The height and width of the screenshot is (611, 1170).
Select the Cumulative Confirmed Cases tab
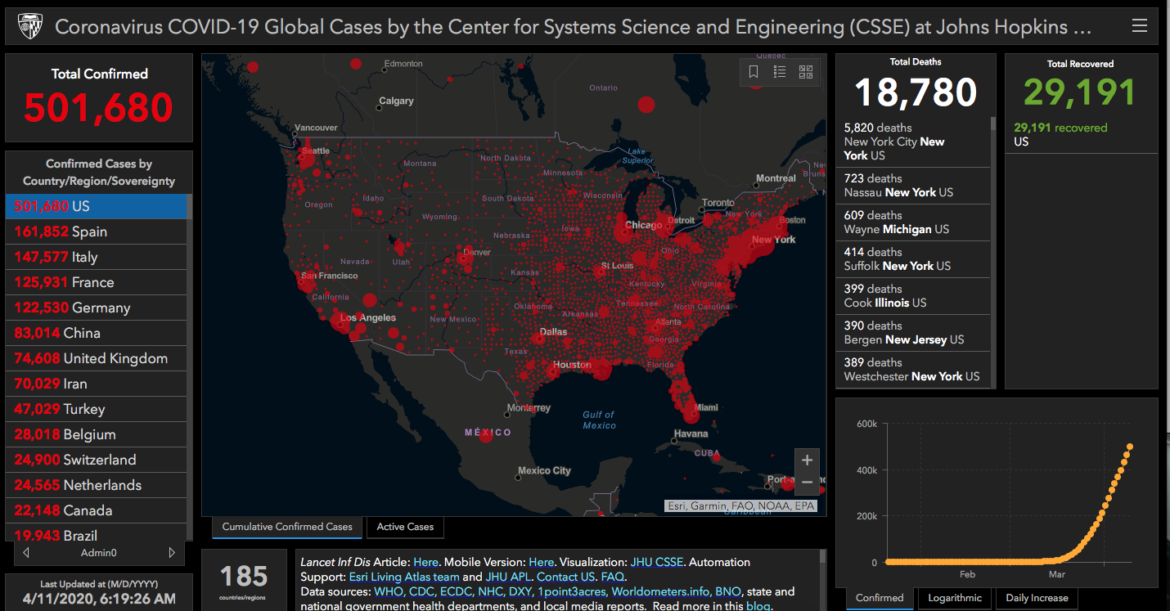click(287, 527)
